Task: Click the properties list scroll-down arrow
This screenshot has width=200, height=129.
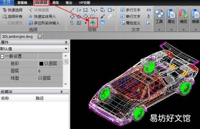Action: point(66,84)
